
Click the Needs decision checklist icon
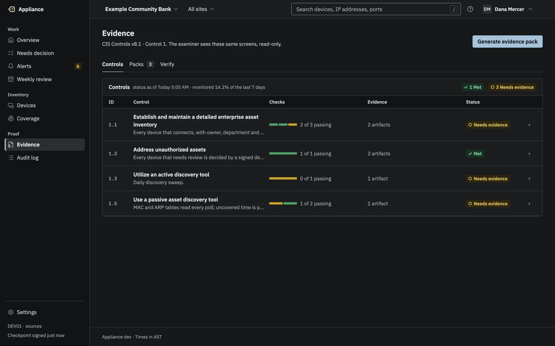11,53
